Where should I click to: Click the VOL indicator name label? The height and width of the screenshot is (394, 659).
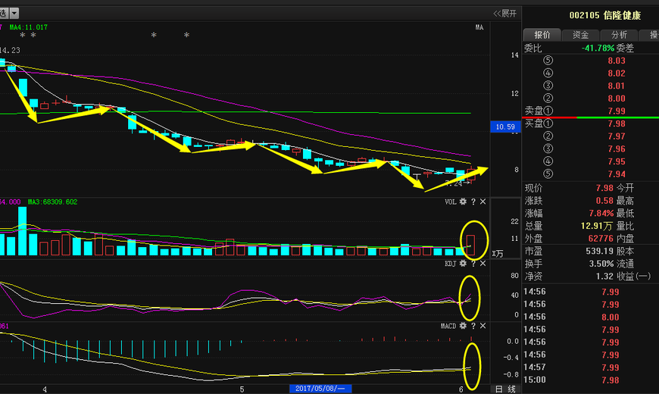(x=451, y=202)
